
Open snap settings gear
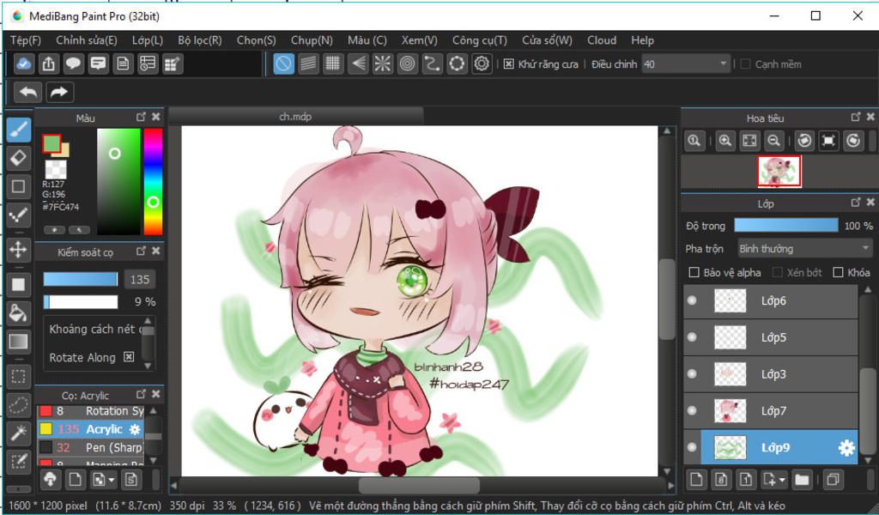pos(482,64)
